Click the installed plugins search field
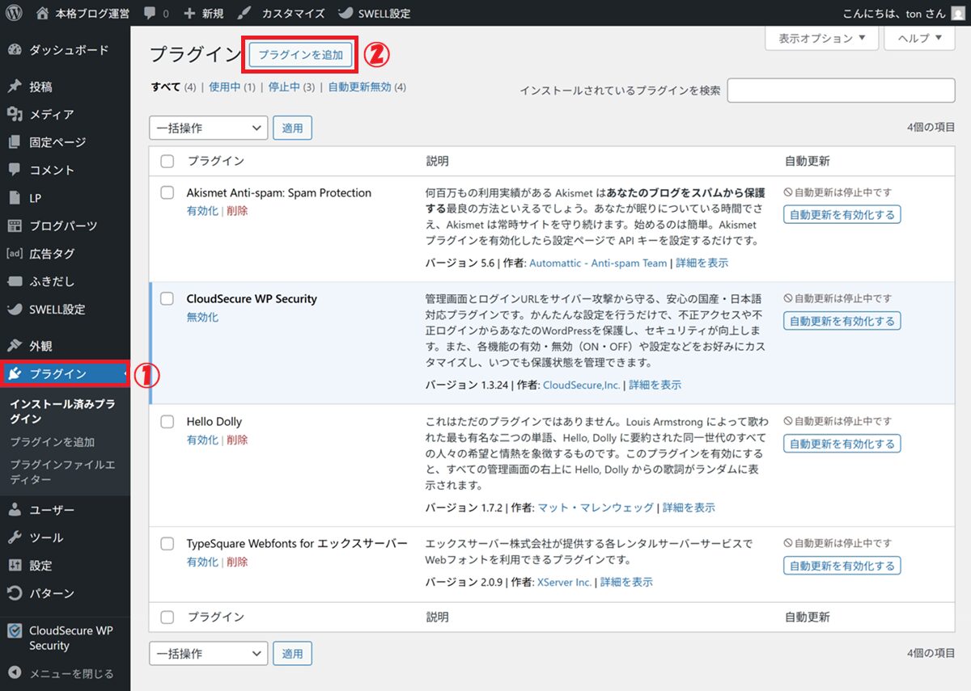Image resolution: width=971 pixels, height=691 pixels. 841,91
